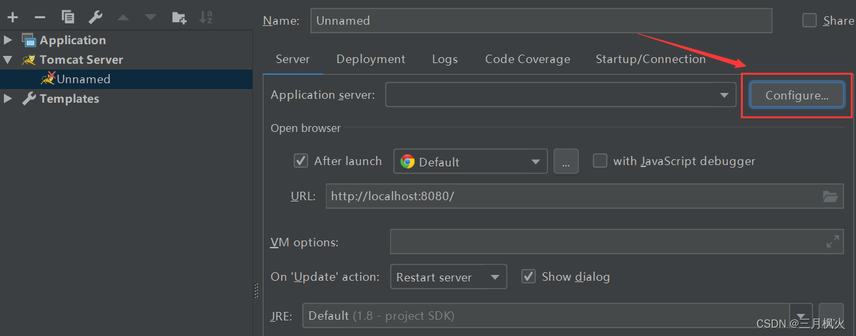Image resolution: width=856 pixels, height=336 pixels.
Task: Create new folder for configurations
Action: (x=179, y=17)
